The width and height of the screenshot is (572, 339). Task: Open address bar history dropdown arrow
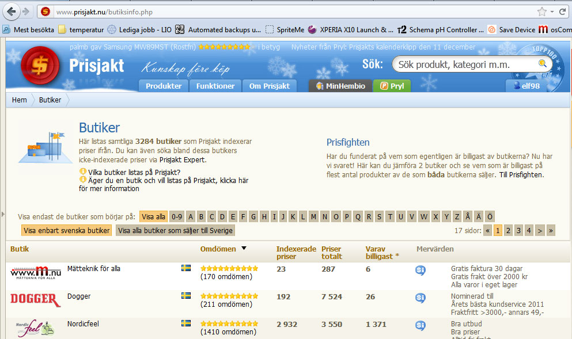552,12
